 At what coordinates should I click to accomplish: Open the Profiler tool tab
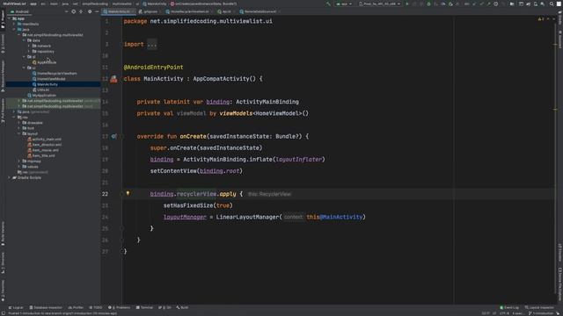[76, 307]
